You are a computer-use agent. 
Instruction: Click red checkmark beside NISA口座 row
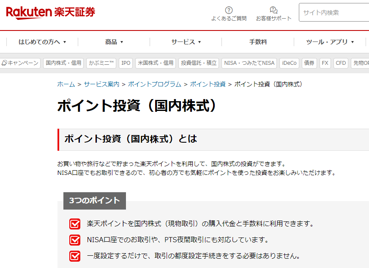(x=75, y=240)
